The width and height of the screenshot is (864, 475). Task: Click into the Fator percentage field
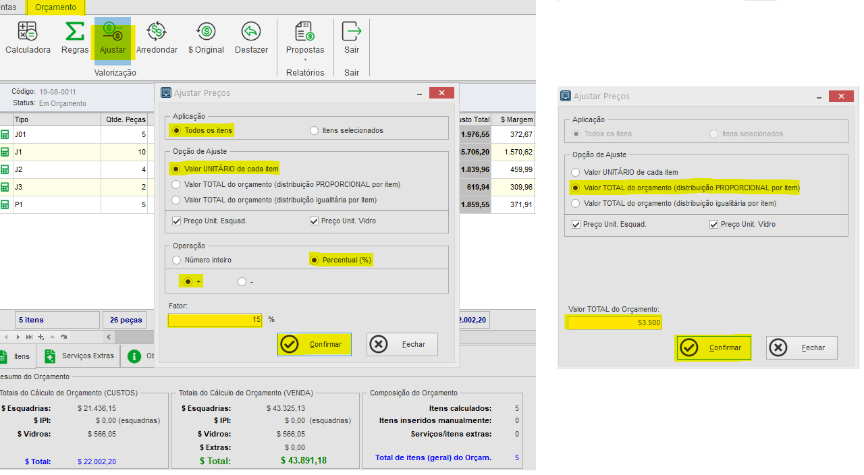coord(215,320)
